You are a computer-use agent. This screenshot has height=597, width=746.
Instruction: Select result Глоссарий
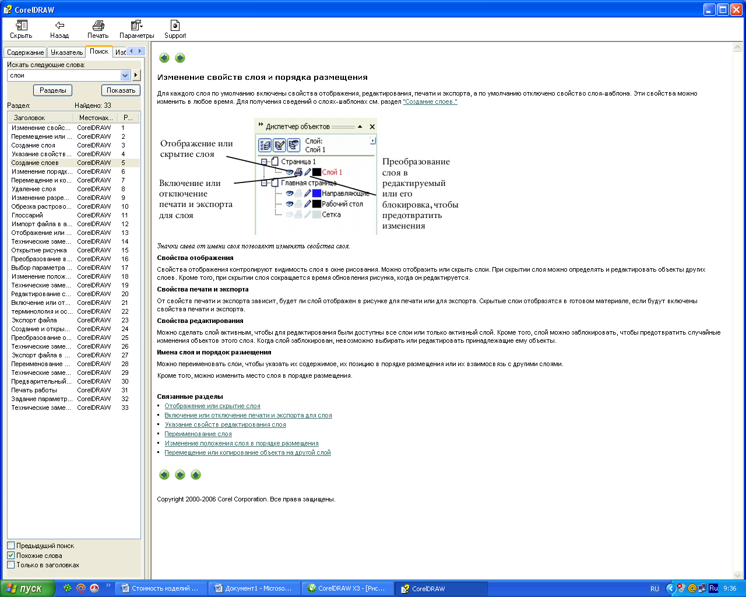(73, 215)
